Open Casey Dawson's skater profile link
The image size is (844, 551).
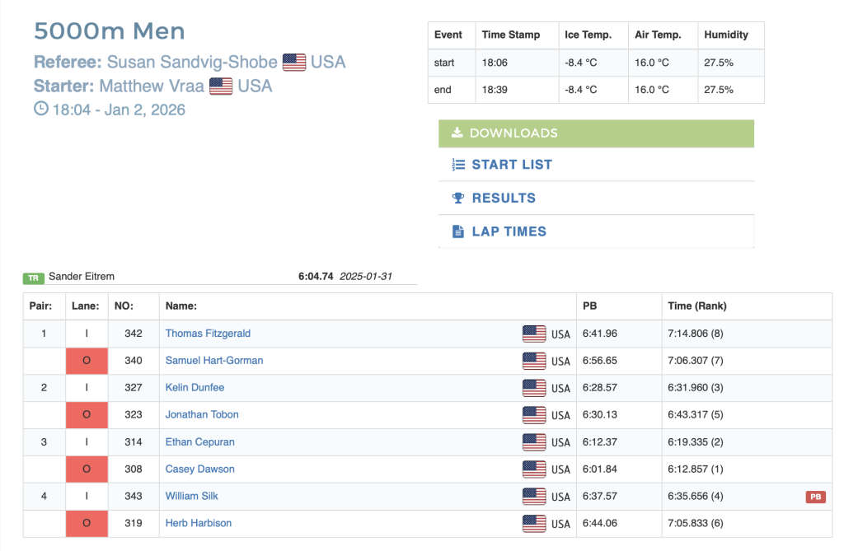(x=199, y=469)
